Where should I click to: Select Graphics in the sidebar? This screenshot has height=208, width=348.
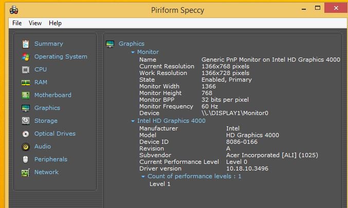[x=47, y=108]
